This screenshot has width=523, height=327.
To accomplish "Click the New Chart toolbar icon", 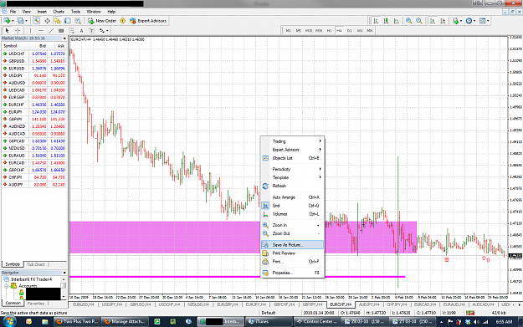I will click(x=8, y=21).
